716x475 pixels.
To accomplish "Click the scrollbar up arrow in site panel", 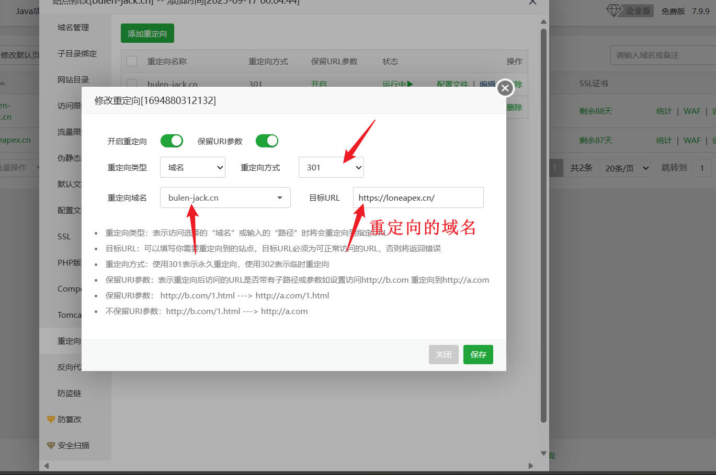I will coord(543,21).
